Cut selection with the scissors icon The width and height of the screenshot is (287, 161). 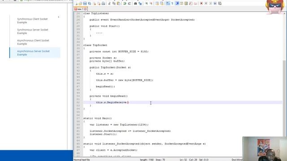[x=109, y=4]
